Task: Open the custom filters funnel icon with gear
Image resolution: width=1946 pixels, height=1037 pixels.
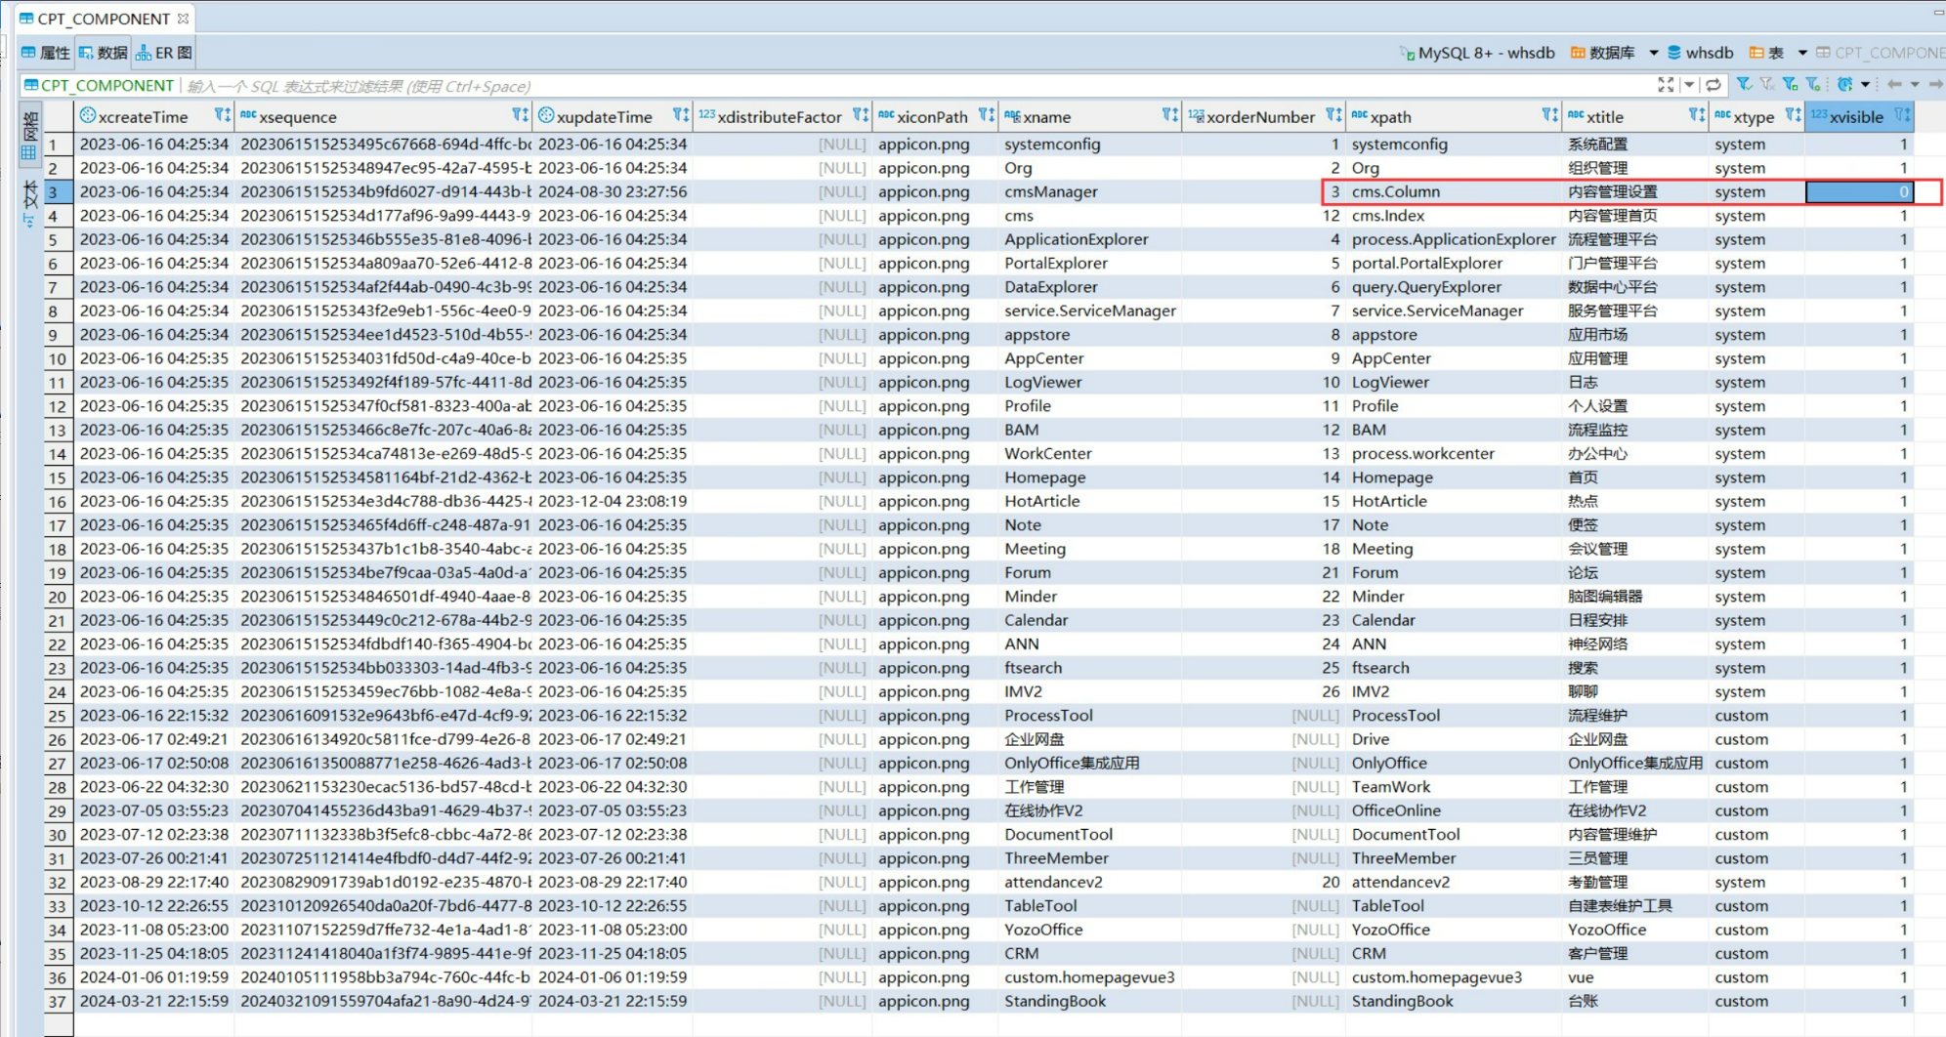Action: 1813,85
